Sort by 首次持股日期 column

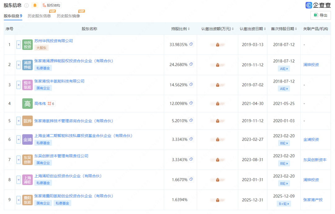click(x=284, y=29)
